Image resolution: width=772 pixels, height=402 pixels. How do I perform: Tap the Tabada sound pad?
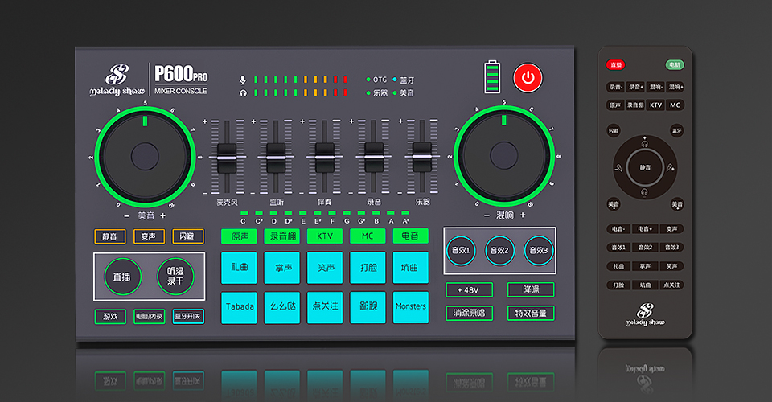pos(239,307)
